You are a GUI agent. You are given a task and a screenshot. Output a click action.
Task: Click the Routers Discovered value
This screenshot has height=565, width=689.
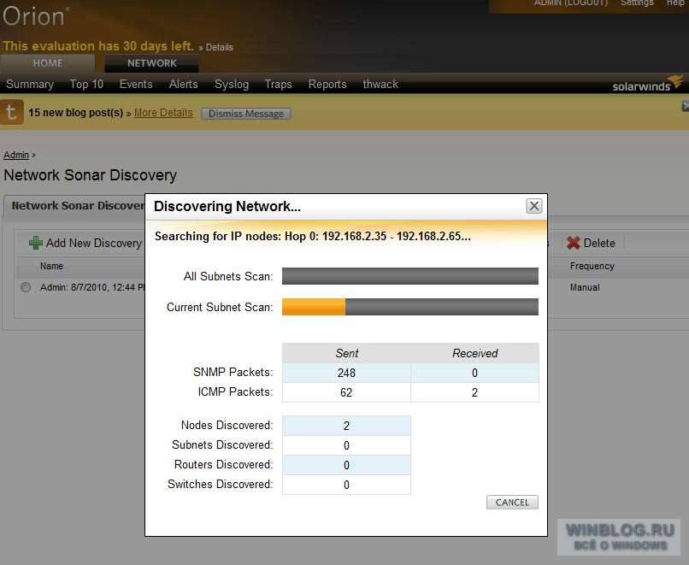coord(346,465)
